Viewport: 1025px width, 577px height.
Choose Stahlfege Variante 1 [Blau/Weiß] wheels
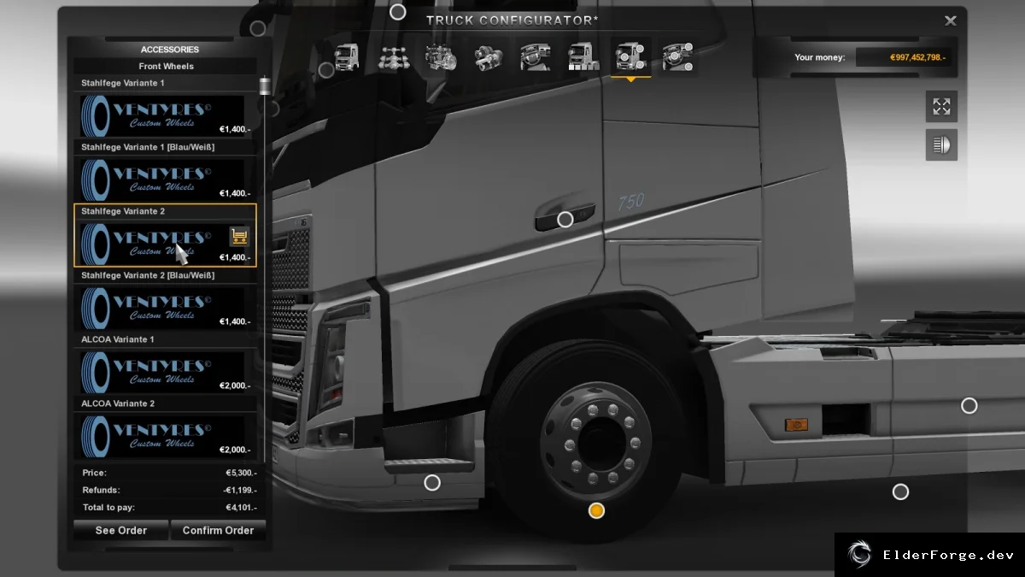tap(166, 172)
